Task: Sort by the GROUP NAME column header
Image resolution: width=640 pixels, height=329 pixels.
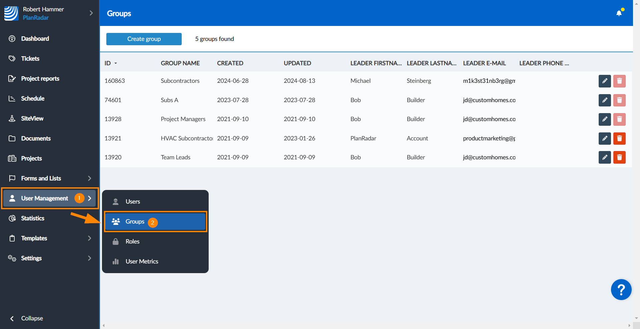Action: [x=180, y=63]
